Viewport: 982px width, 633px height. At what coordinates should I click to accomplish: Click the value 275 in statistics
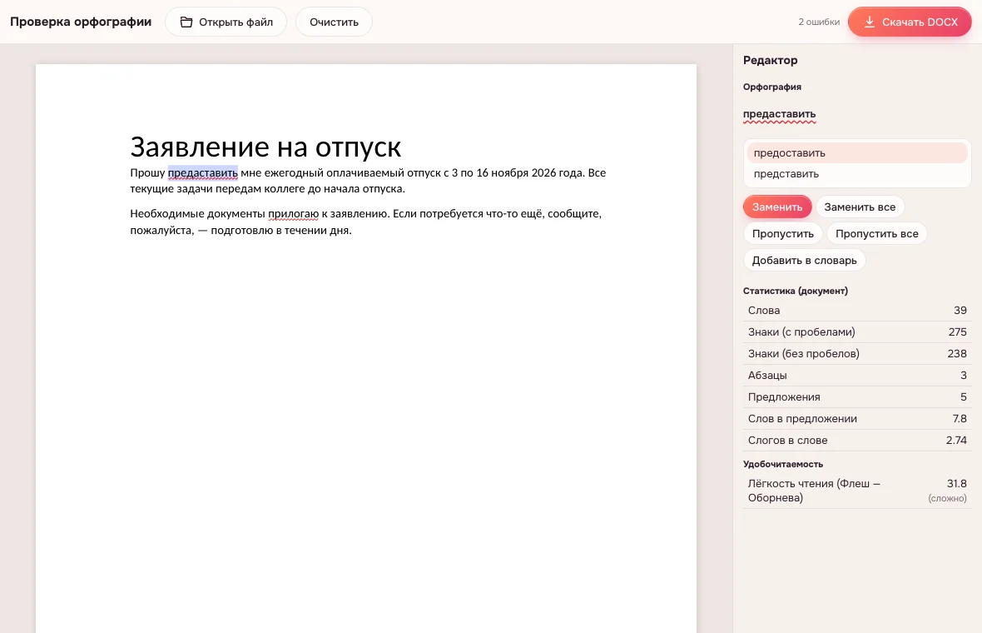(x=957, y=332)
